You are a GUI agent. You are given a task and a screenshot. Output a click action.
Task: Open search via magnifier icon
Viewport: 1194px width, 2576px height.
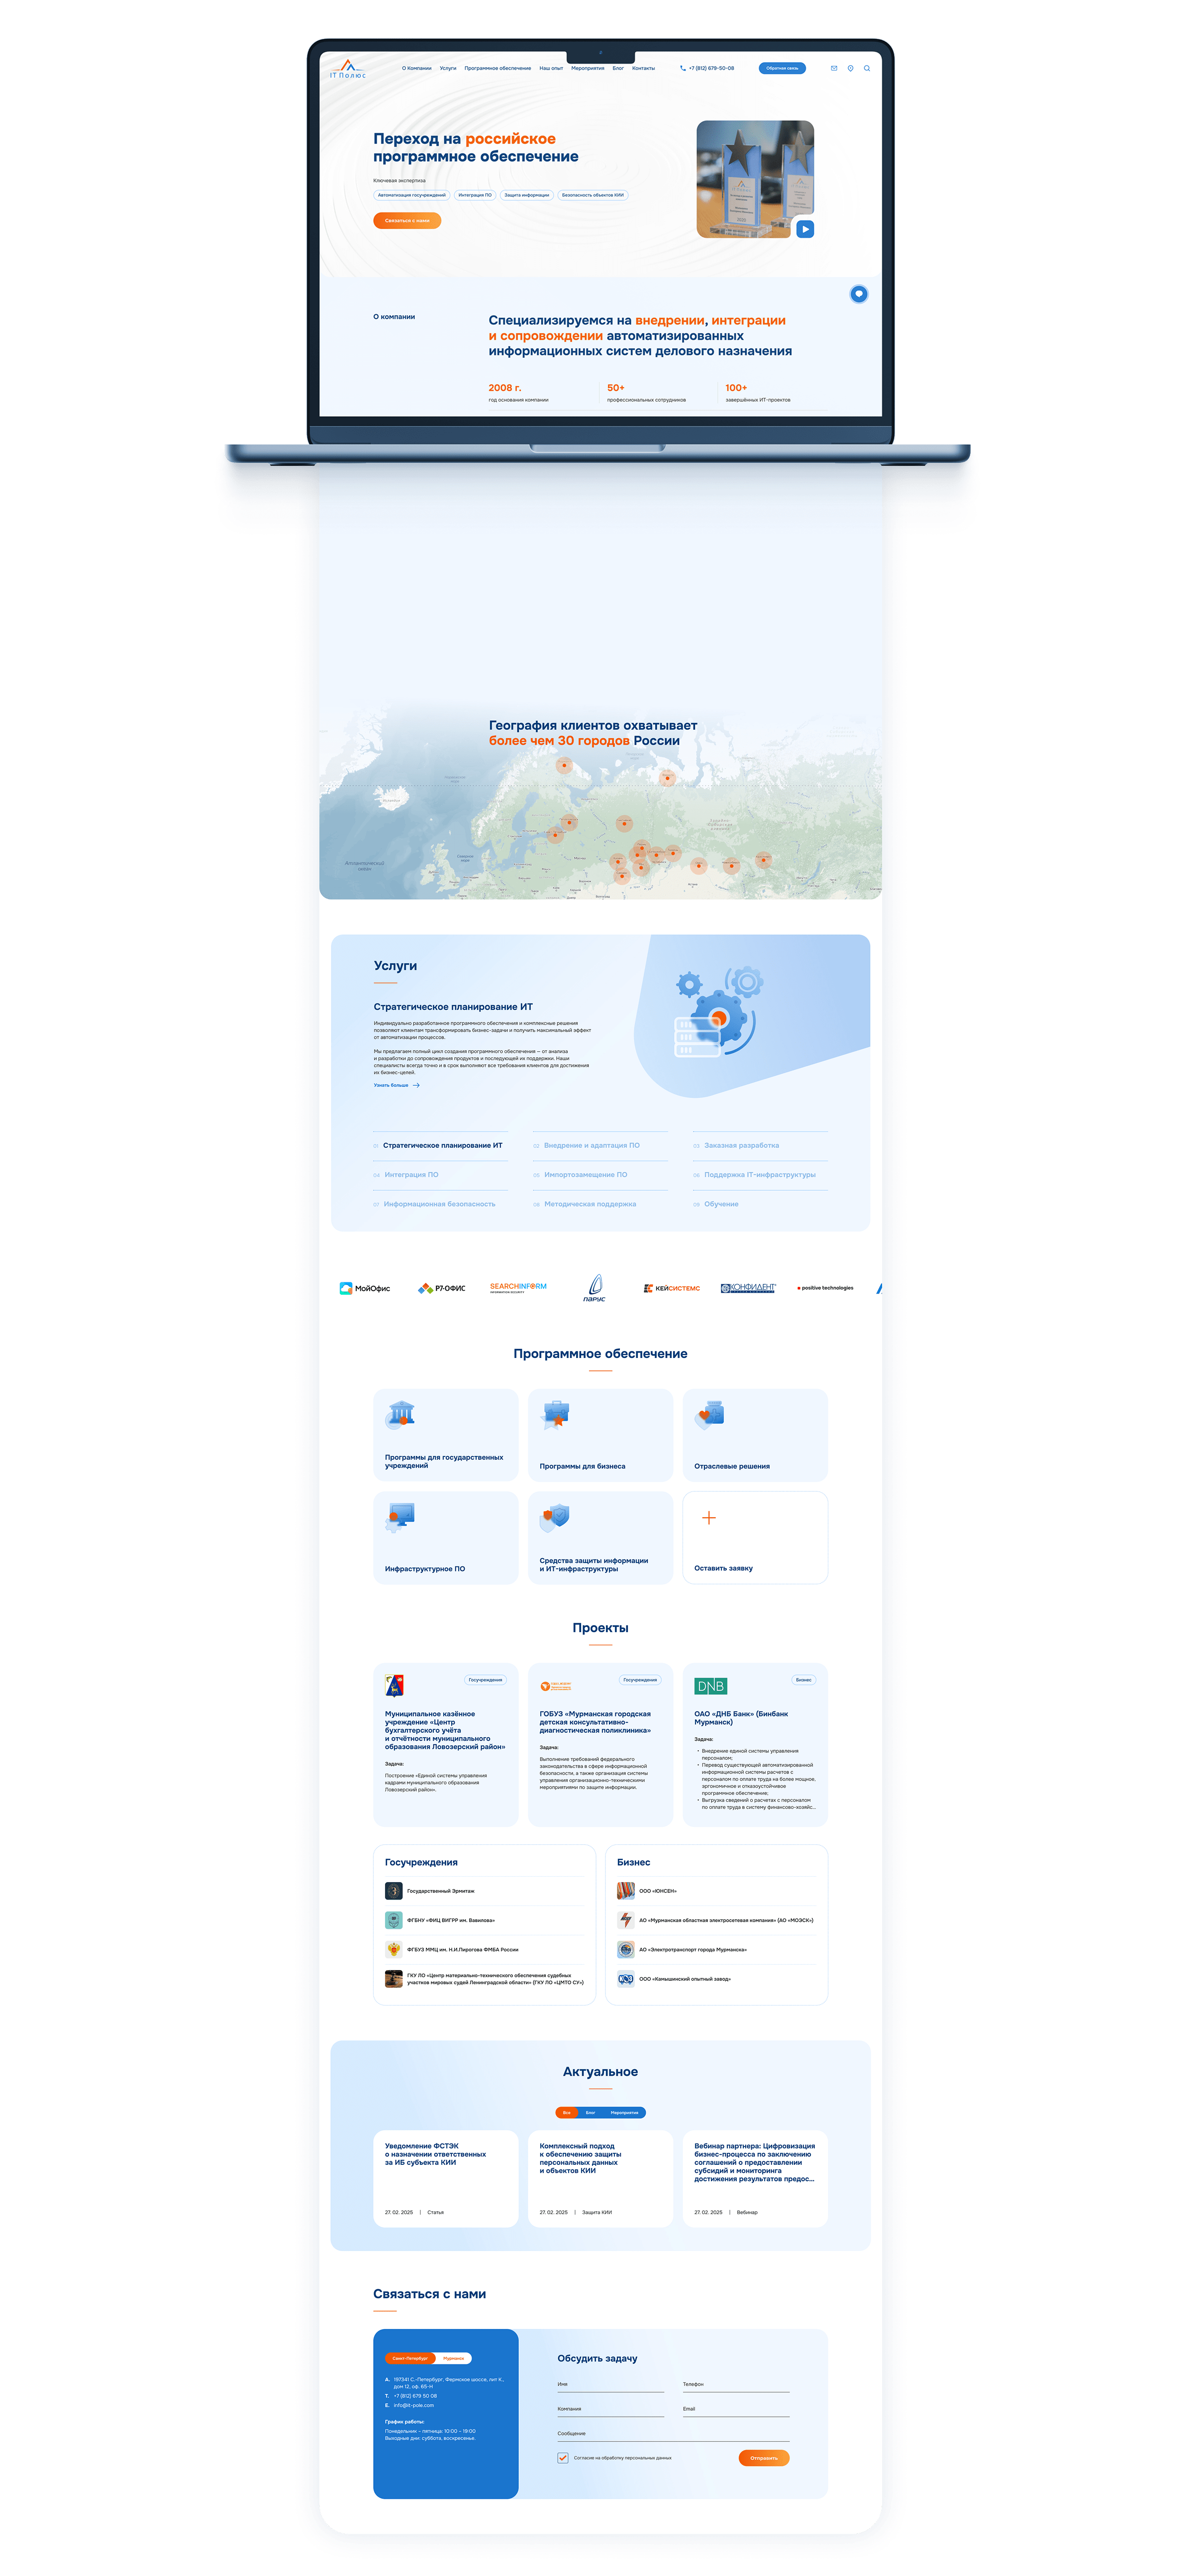tap(866, 68)
